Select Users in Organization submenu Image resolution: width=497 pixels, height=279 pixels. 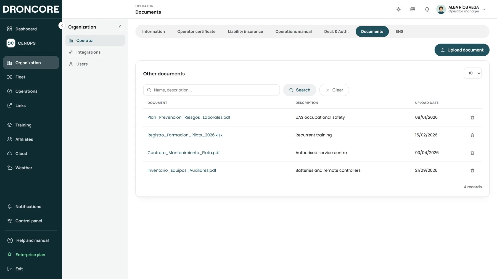95,64
